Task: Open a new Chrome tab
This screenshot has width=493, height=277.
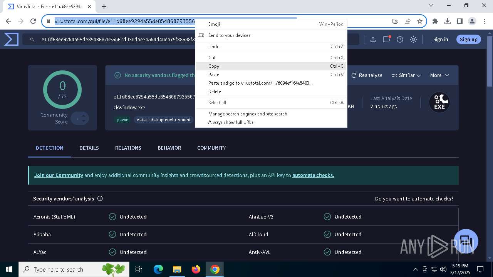Action: pos(104,6)
